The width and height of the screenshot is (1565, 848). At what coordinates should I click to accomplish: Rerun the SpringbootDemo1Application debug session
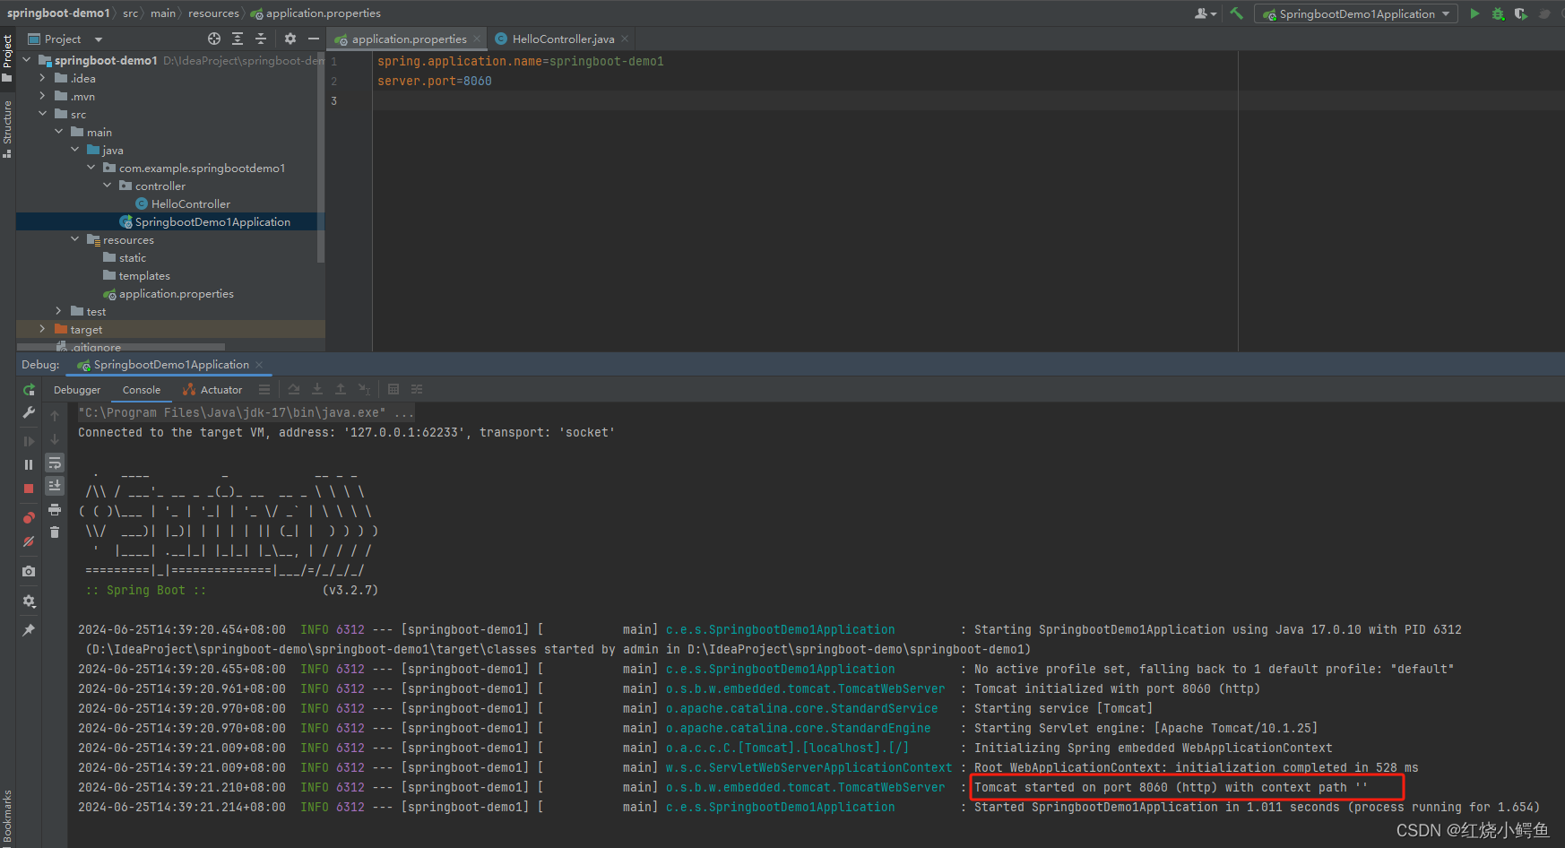28,389
